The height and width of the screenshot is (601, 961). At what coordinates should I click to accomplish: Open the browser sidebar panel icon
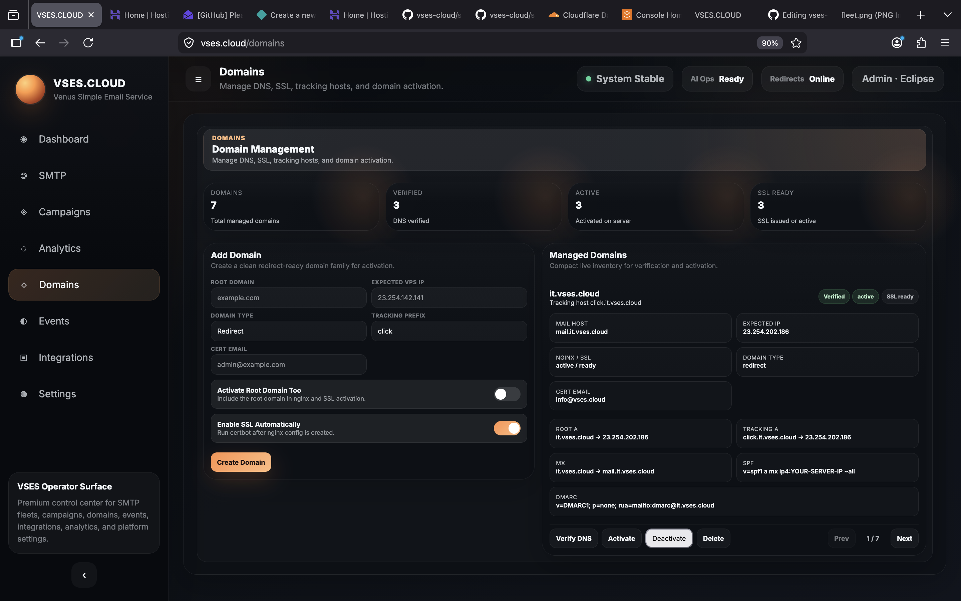(x=16, y=42)
